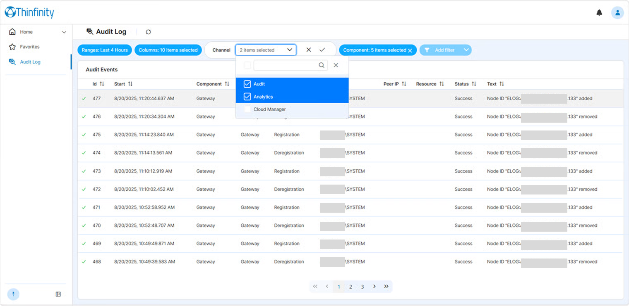The height and width of the screenshot is (306, 629).
Task: Toggle the select-all channels checkbox
Action: point(247,65)
